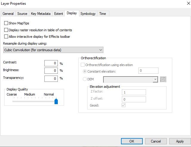Click the Apply button
This screenshot has width=191, height=147.
pyautogui.click(x=180, y=141)
